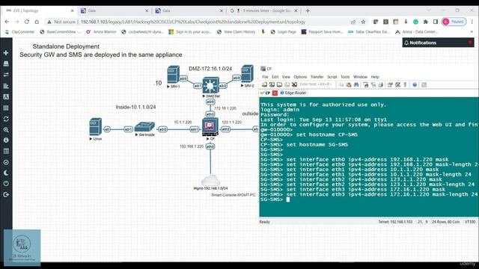This screenshot has height=269, width=479.
Task: Open Startup-configs icon in EVE sidebar
Action: tap(6, 86)
